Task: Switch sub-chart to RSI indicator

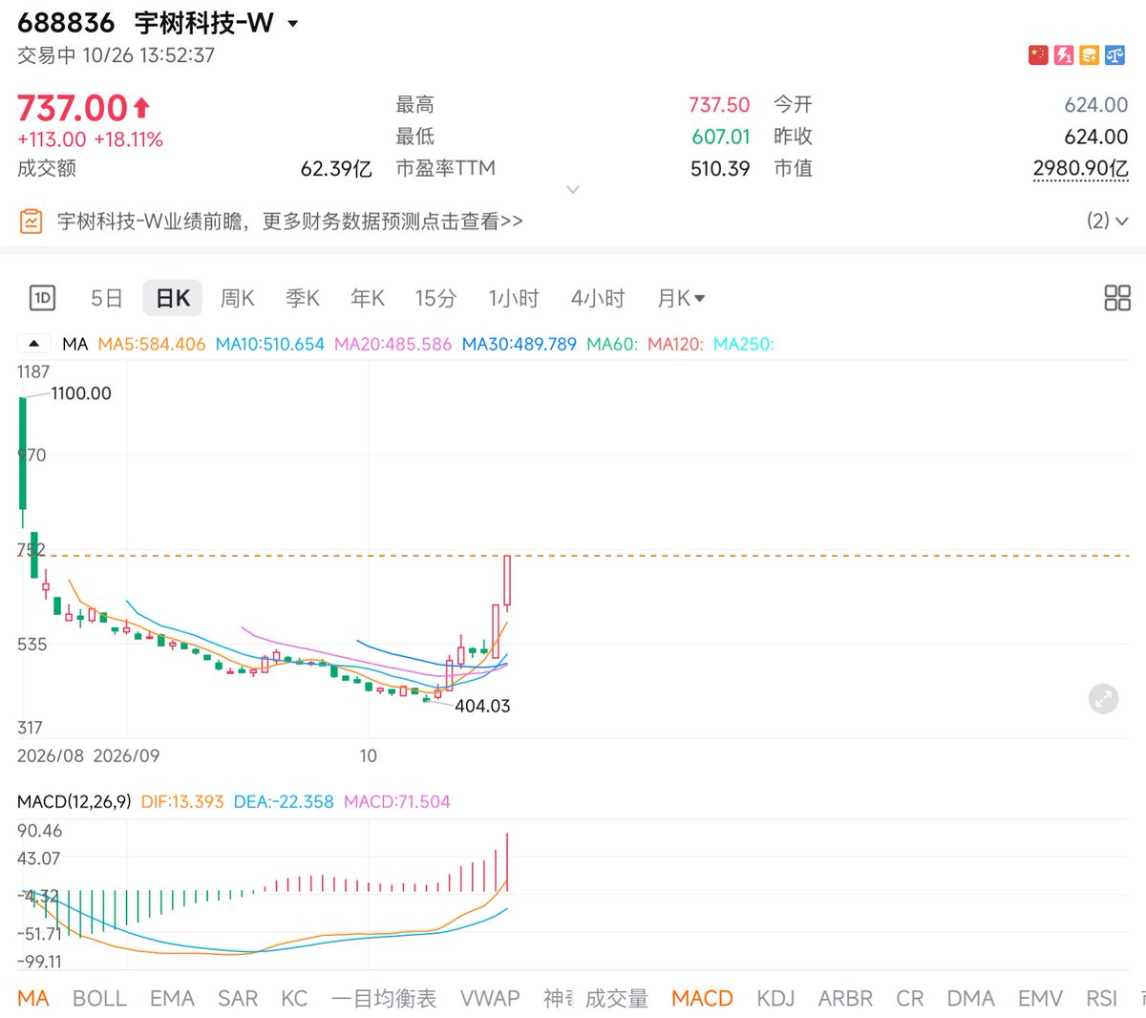Action: pos(1102,999)
